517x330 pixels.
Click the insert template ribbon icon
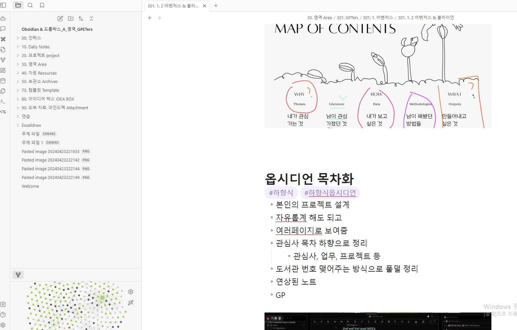3,91
